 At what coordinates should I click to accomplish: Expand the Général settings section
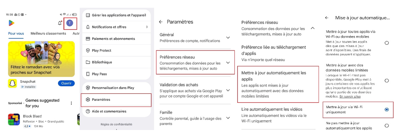tap(228, 38)
